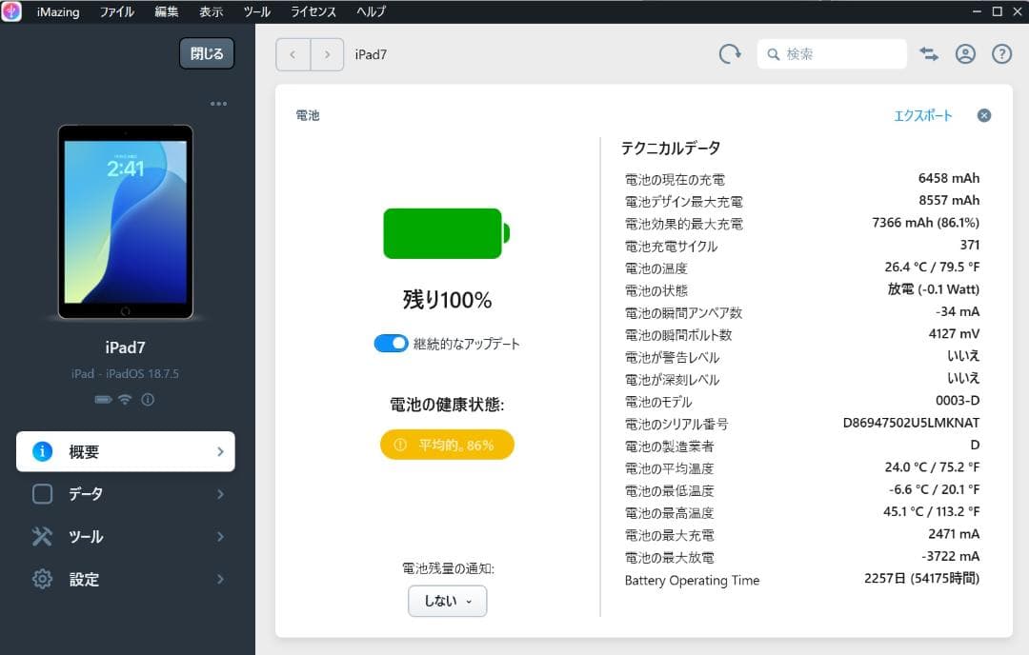Click inside the 検索 search field
Image resolution: width=1029 pixels, height=655 pixels.
tap(832, 54)
